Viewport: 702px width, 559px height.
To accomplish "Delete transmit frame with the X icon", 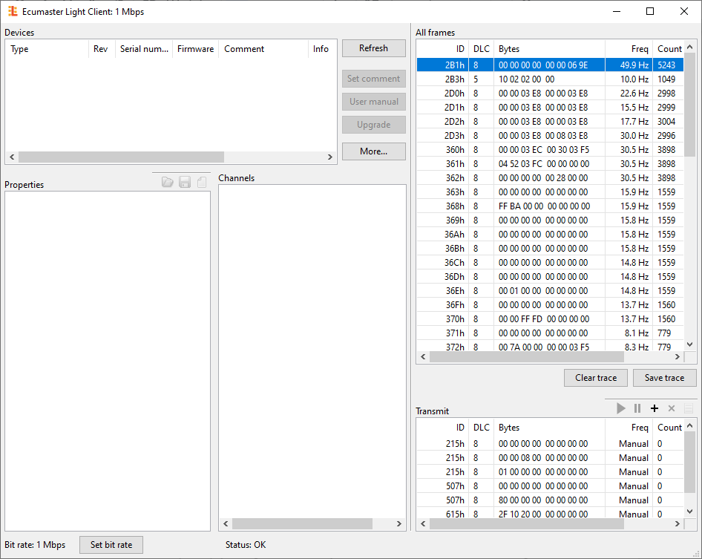I will (672, 408).
